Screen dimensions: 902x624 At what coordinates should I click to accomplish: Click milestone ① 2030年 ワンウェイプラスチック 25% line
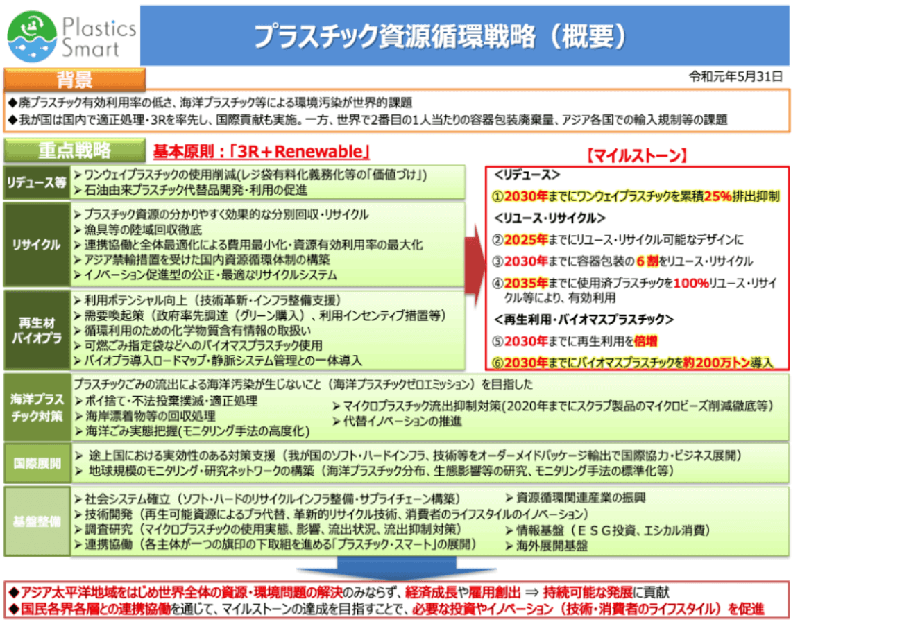(636, 196)
